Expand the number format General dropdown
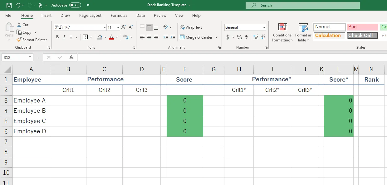This screenshot has height=185, width=387. point(264,27)
